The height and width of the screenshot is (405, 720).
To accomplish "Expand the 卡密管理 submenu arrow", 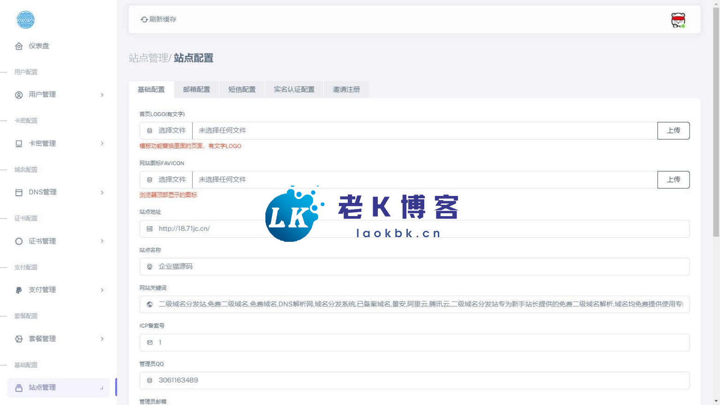I will click(102, 143).
